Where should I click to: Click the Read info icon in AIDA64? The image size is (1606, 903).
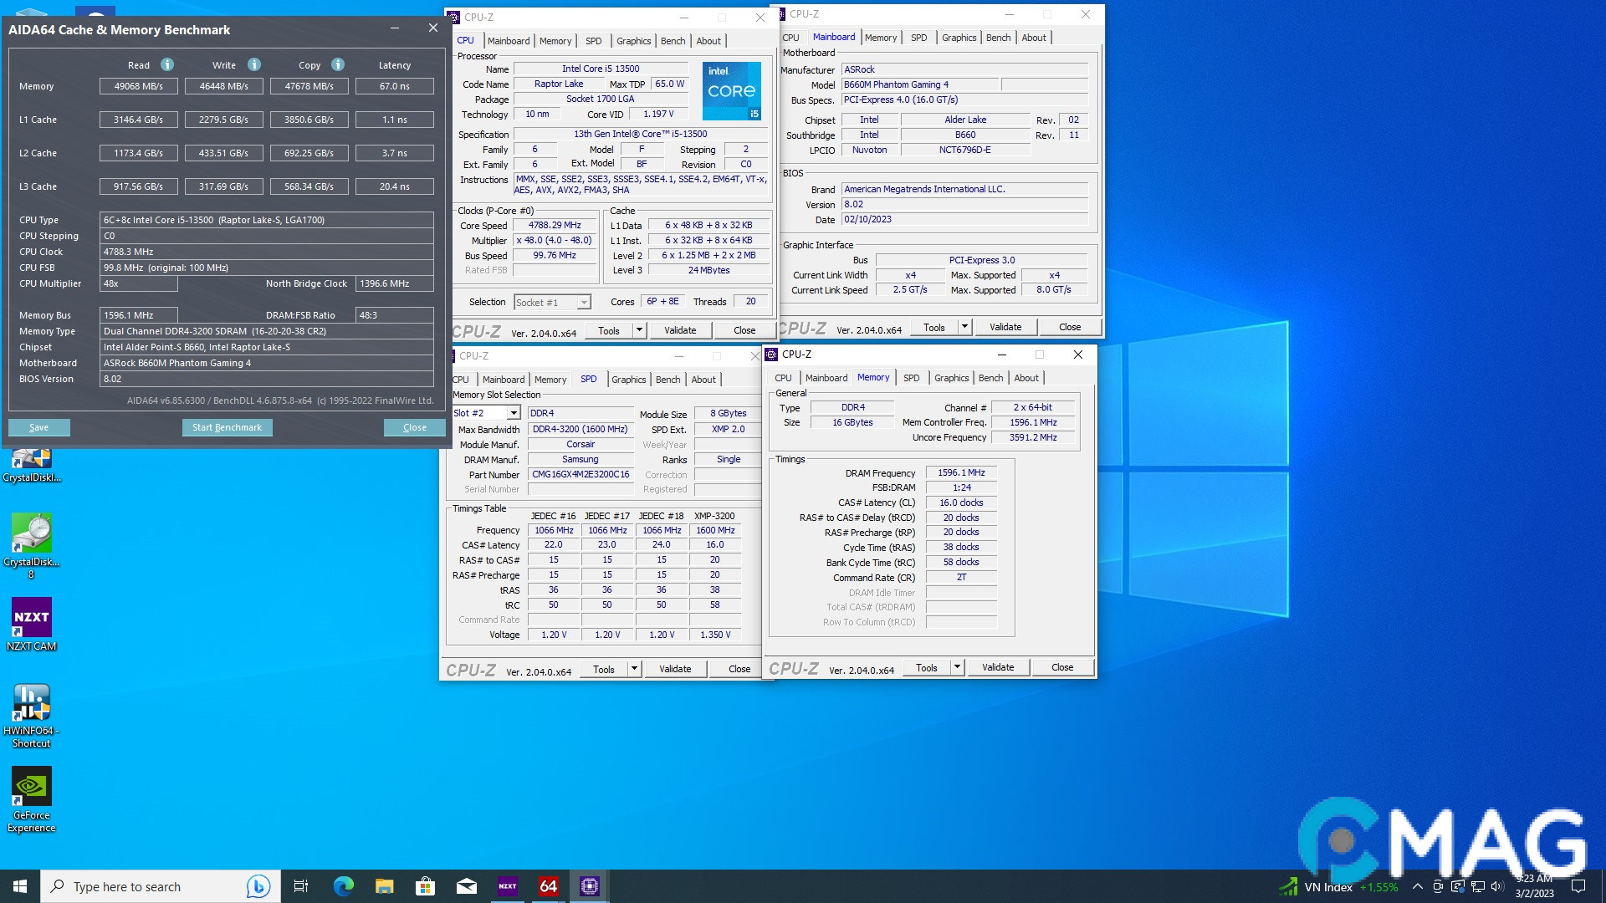[167, 65]
